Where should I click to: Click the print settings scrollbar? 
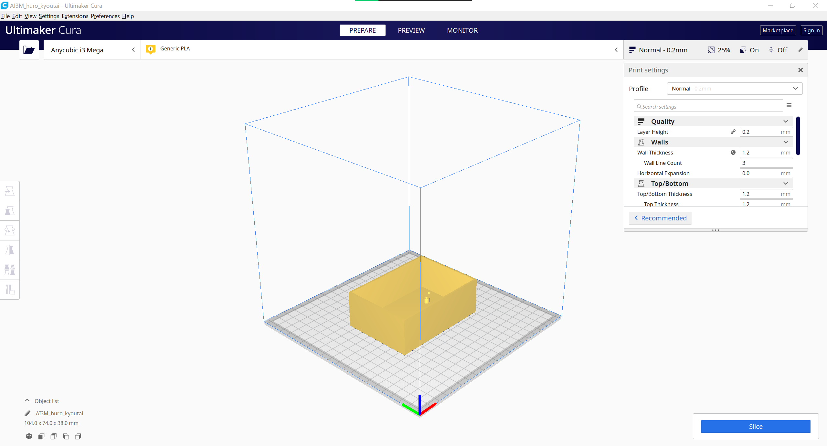click(798, 136)
